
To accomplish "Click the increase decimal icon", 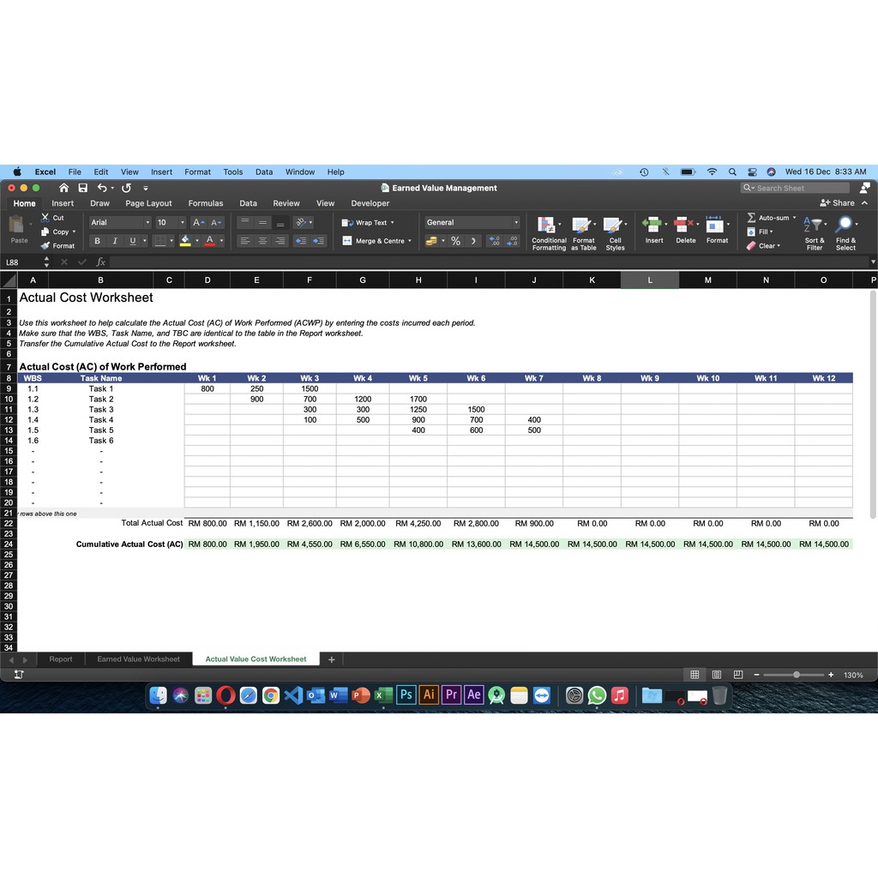I will tap(495, 241).
